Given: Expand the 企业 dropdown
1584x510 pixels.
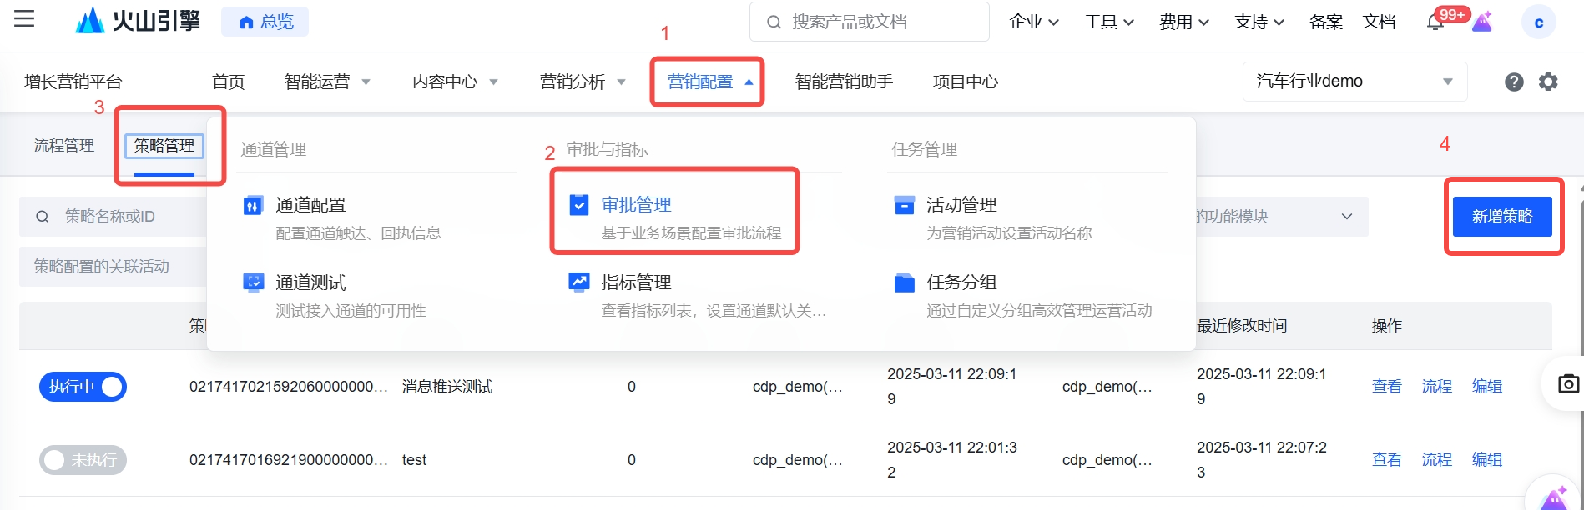Looking at the screenshot, I should pyautogui.click(x=1033, y=22).
